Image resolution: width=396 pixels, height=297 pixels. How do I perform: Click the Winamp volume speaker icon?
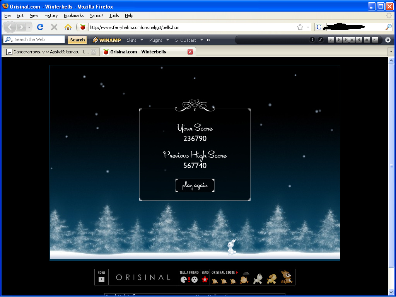click(x=375, y=40)
